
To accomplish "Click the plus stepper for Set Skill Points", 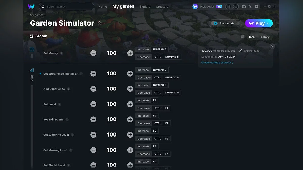I will point(130,119).
